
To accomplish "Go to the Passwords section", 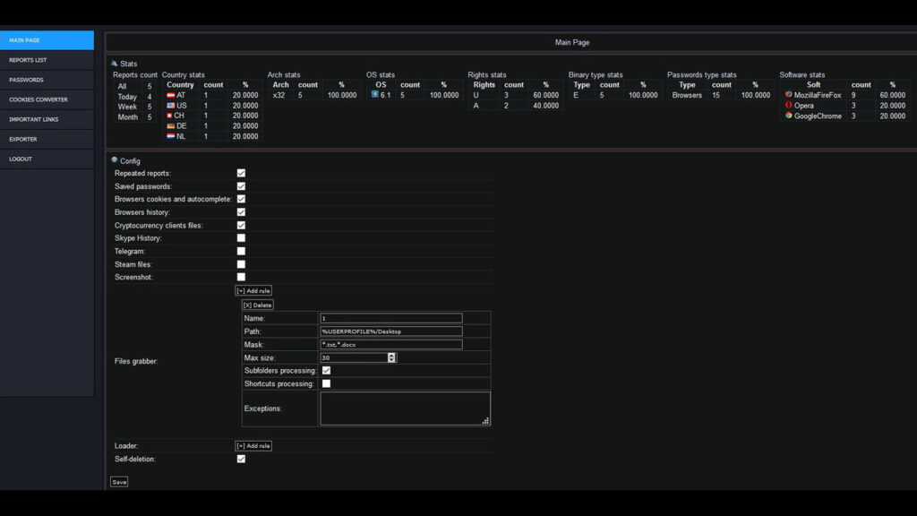I will 47,80.
